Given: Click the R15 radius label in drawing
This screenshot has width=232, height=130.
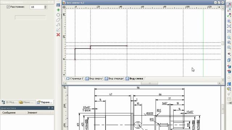Looking at the screenshot, I should pyautogui.click(x=152, y=120).
